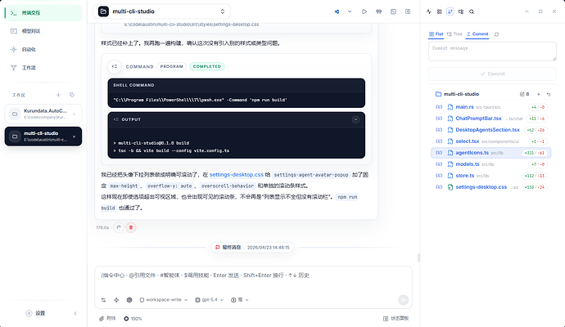Add a new workspace with plus icon
This screenshot has width=565, height=327.
58,95
